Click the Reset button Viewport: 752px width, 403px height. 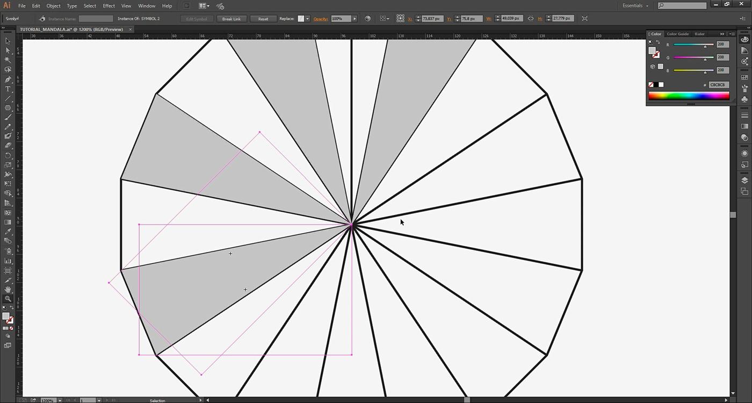click(263, 19)
